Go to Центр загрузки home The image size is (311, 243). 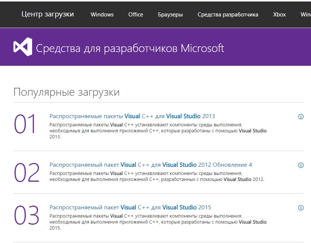[48, 14]
